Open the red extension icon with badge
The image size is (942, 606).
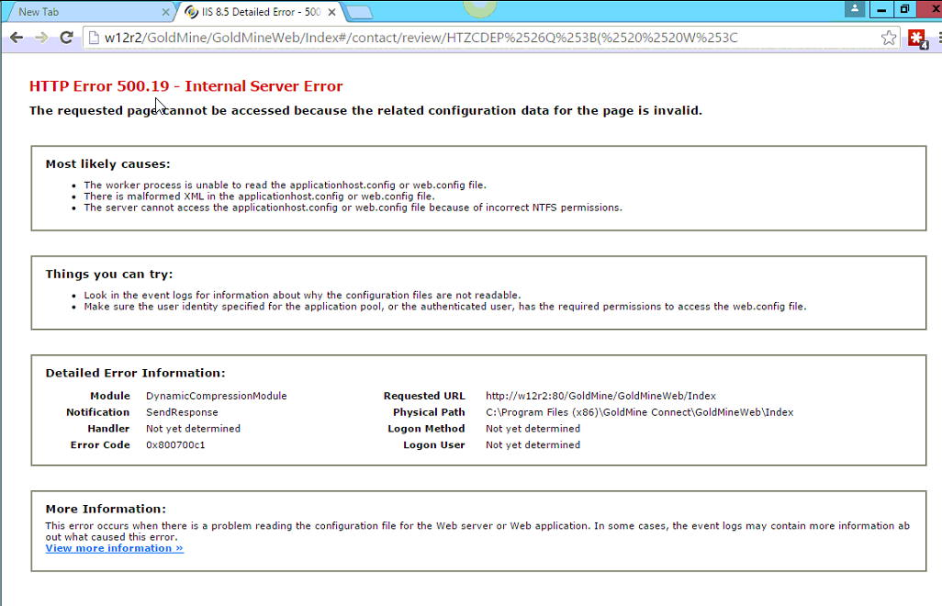pos(916,38)
